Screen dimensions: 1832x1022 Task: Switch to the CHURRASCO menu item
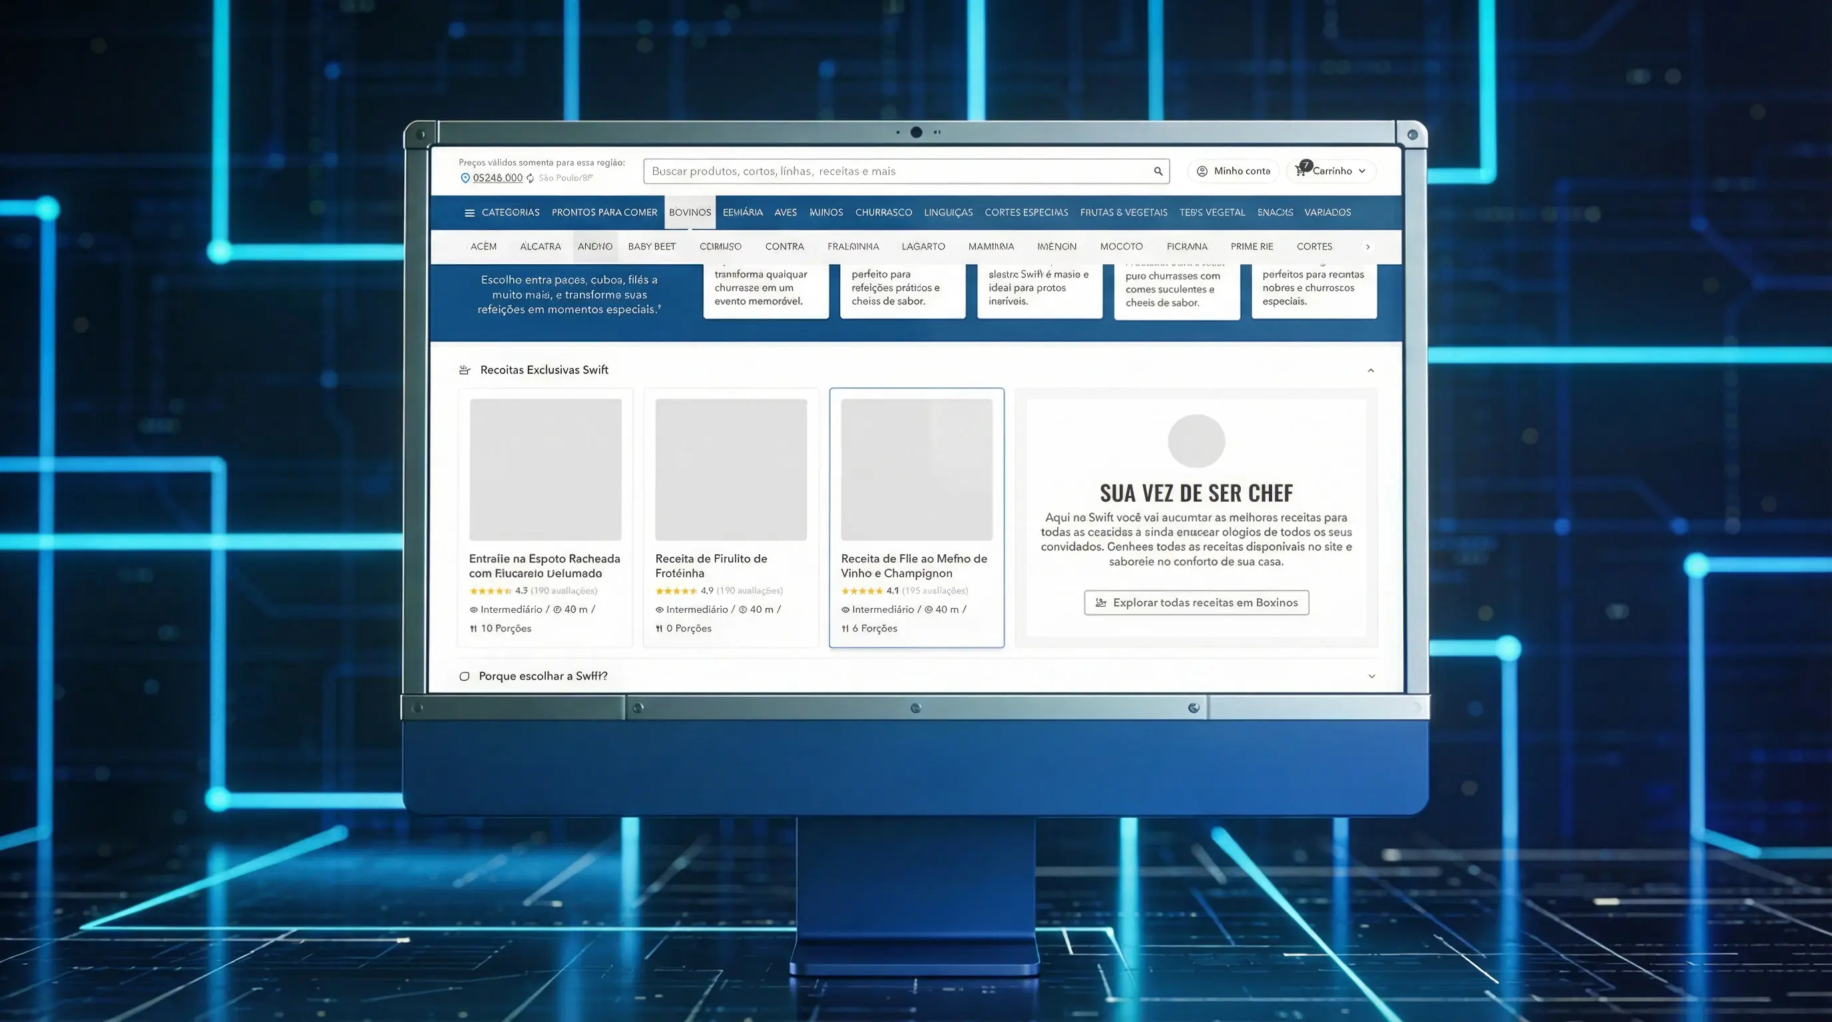click(883, 212)
